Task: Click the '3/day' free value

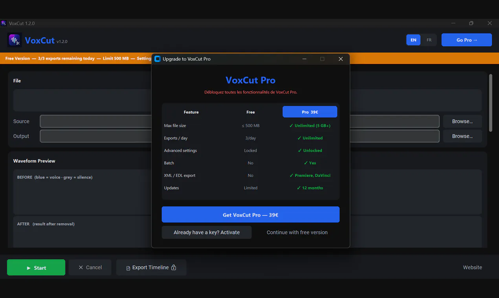Action: (251, 138)
